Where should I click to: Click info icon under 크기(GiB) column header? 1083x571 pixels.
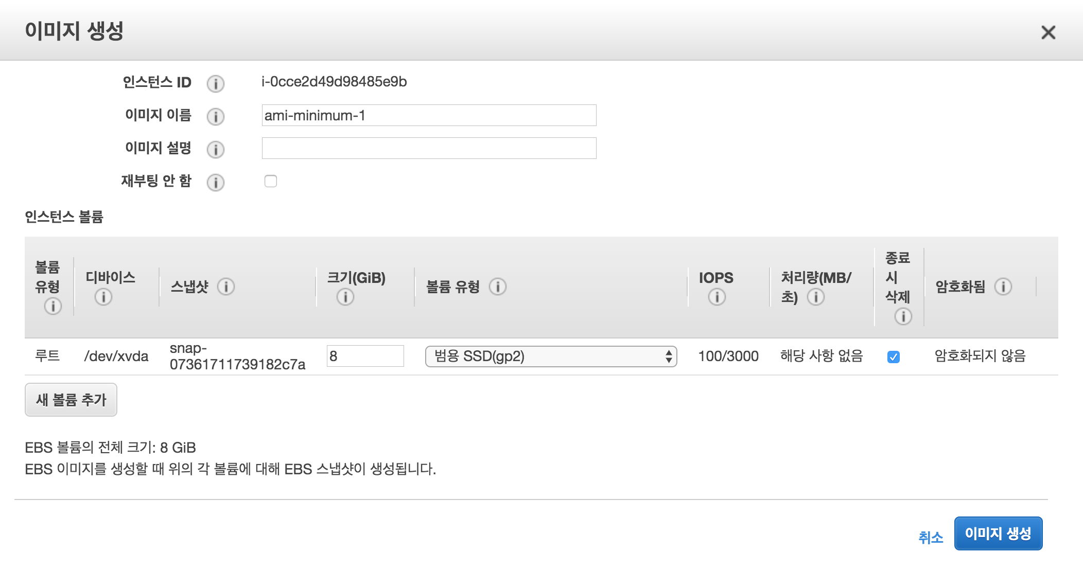345,297
